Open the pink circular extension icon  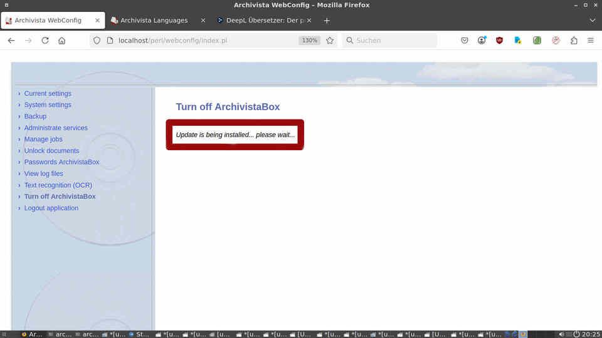(x=556, y=40)
